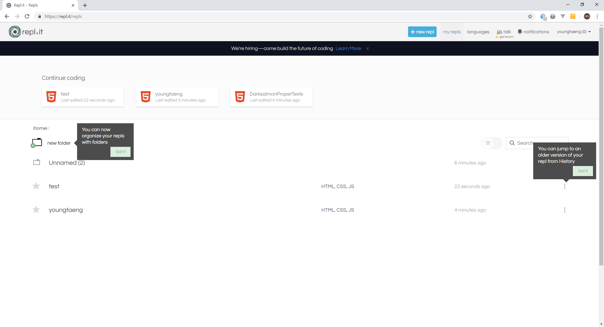Click the 22 seconds ago timestamp
The image size is (604, 327).
tap(472, 186)
